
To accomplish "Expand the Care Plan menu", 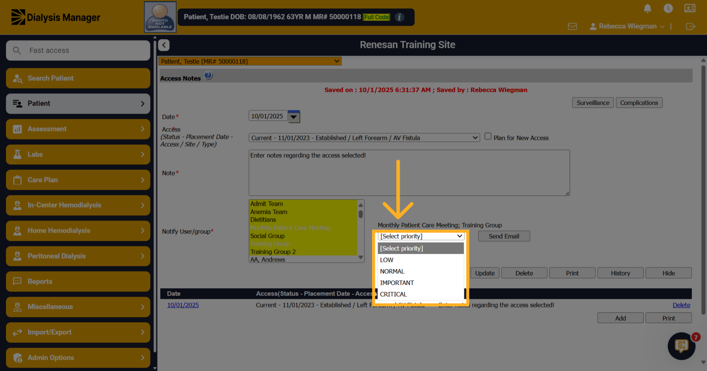I will coord(78,180).
